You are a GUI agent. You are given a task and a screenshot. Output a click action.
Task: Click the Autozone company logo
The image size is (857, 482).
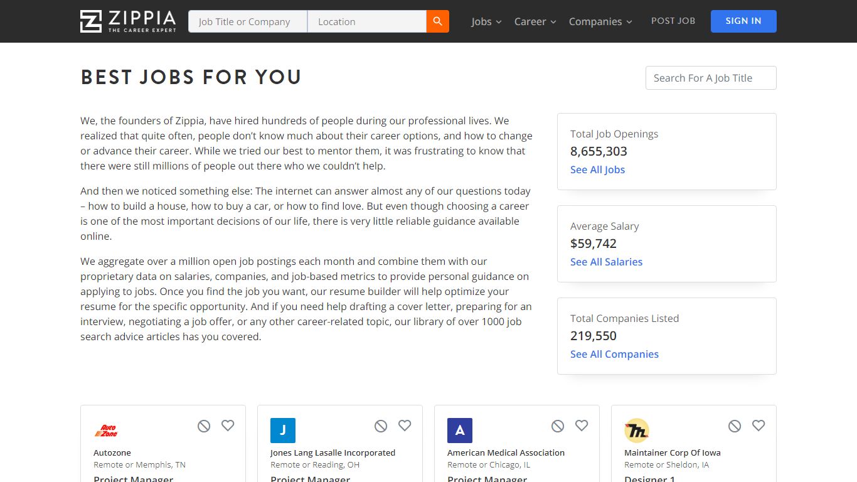[106, 431]
